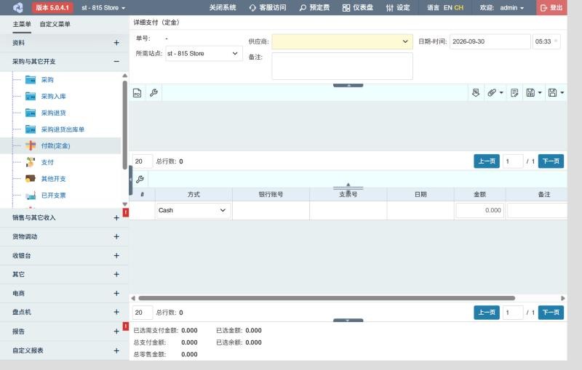The height and width of the screenshot is (370, 582).
Task: Collapse header panel with top arrow handle
Action: [x=348, y=85]
